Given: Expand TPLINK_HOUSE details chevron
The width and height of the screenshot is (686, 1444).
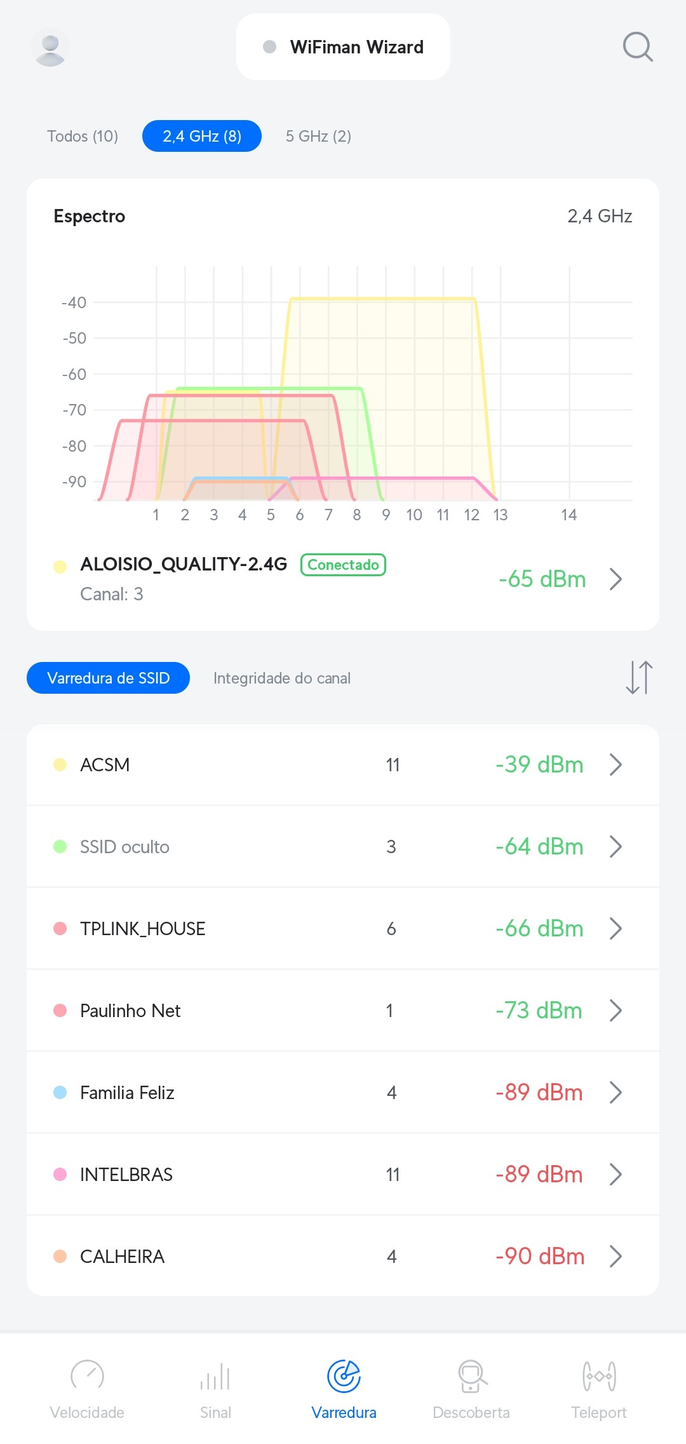Looking at the screenshot, I should point(615,929).
